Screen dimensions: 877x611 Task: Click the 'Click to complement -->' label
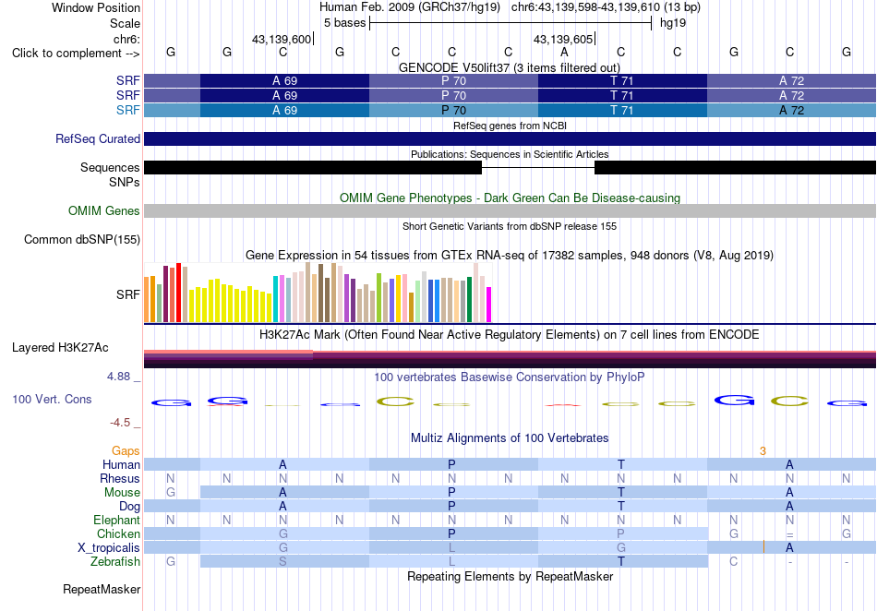click(x=76, y=54)
